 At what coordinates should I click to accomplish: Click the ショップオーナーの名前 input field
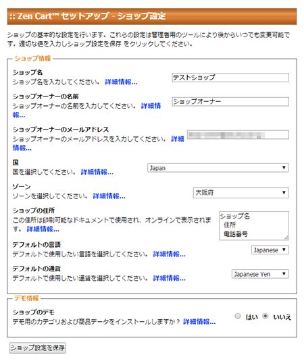point(230,101)
